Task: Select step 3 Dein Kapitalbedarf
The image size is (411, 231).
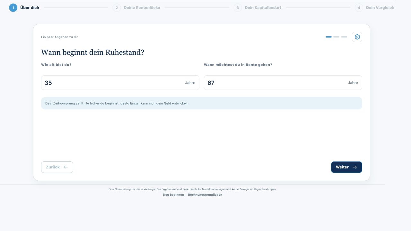Action: [x=257, y=8]
